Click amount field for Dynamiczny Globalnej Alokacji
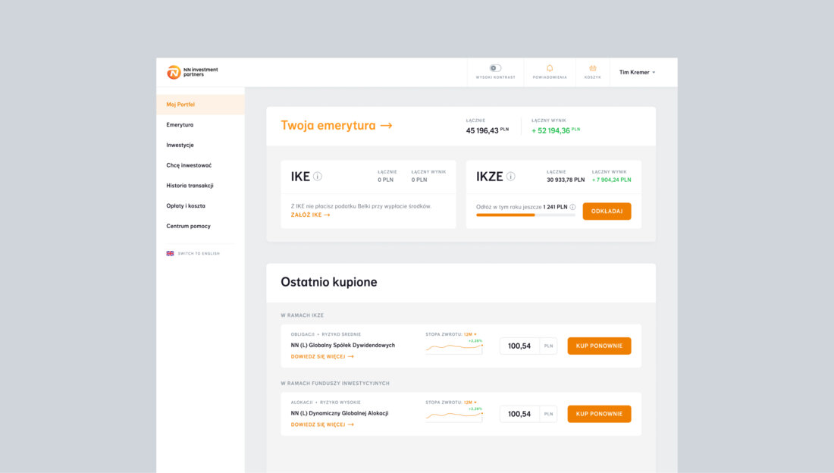The height and width of the screenshot is (473, 834). point(519,414)
